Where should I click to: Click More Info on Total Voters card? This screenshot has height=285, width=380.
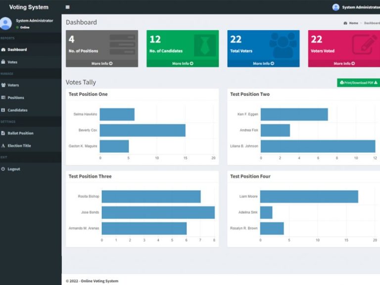[x=263, y=63]
